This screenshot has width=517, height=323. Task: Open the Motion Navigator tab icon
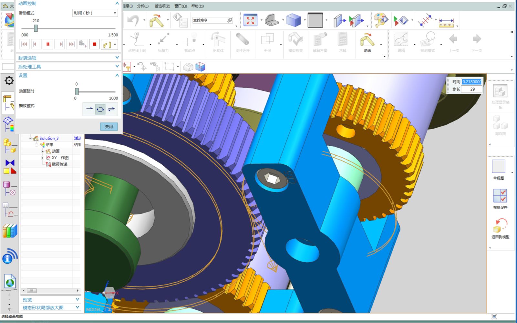[9, 102]
